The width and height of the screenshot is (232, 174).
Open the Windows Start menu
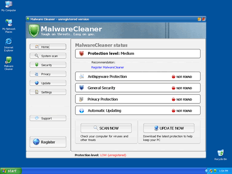pyautogui.click(x=11, y=171)
